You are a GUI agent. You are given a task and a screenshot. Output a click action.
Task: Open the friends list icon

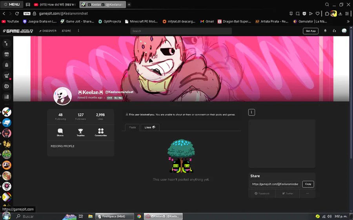pyautogui.click(x=334, y=31)
